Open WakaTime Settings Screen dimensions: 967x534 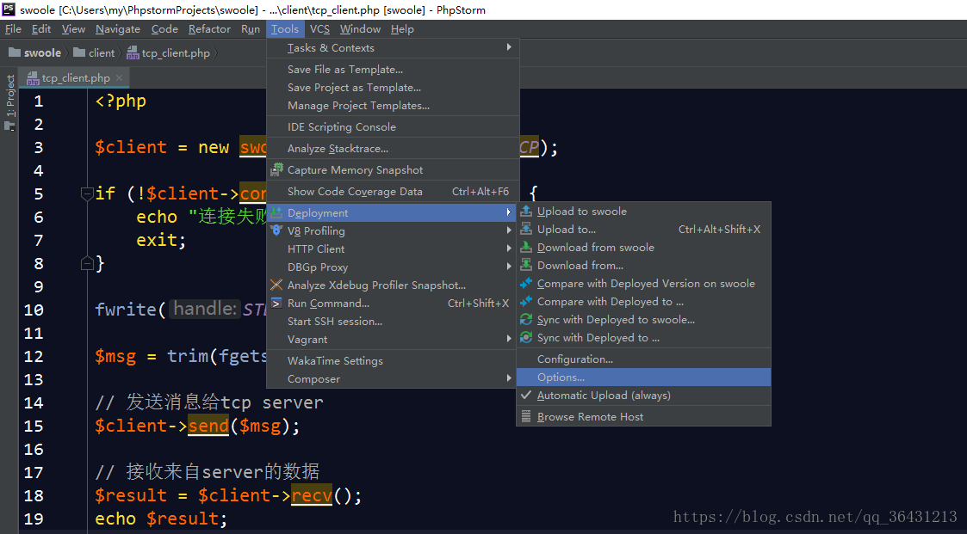[393, 361]
